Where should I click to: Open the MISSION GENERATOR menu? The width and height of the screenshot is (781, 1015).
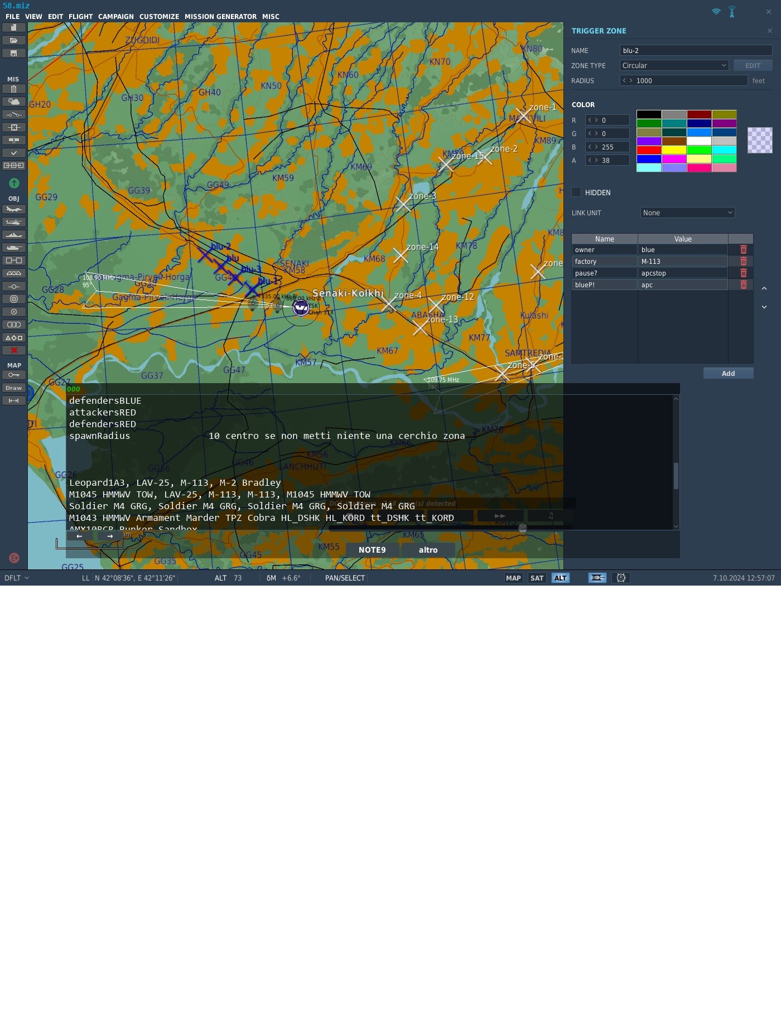[x=220, y=17]
